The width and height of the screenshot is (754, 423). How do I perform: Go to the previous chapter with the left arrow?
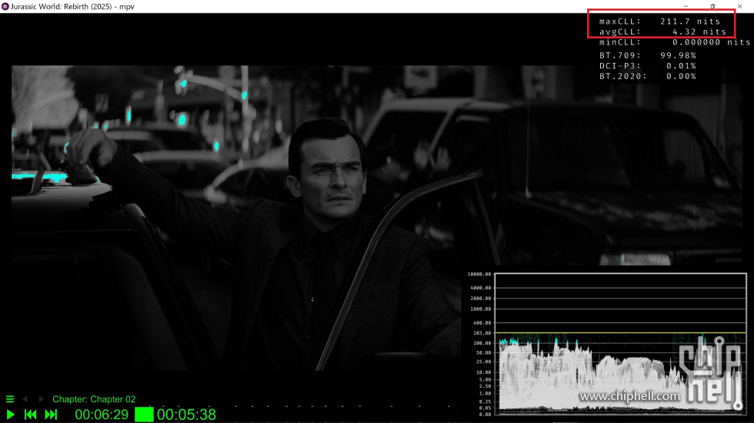click(x=25, y=399)
